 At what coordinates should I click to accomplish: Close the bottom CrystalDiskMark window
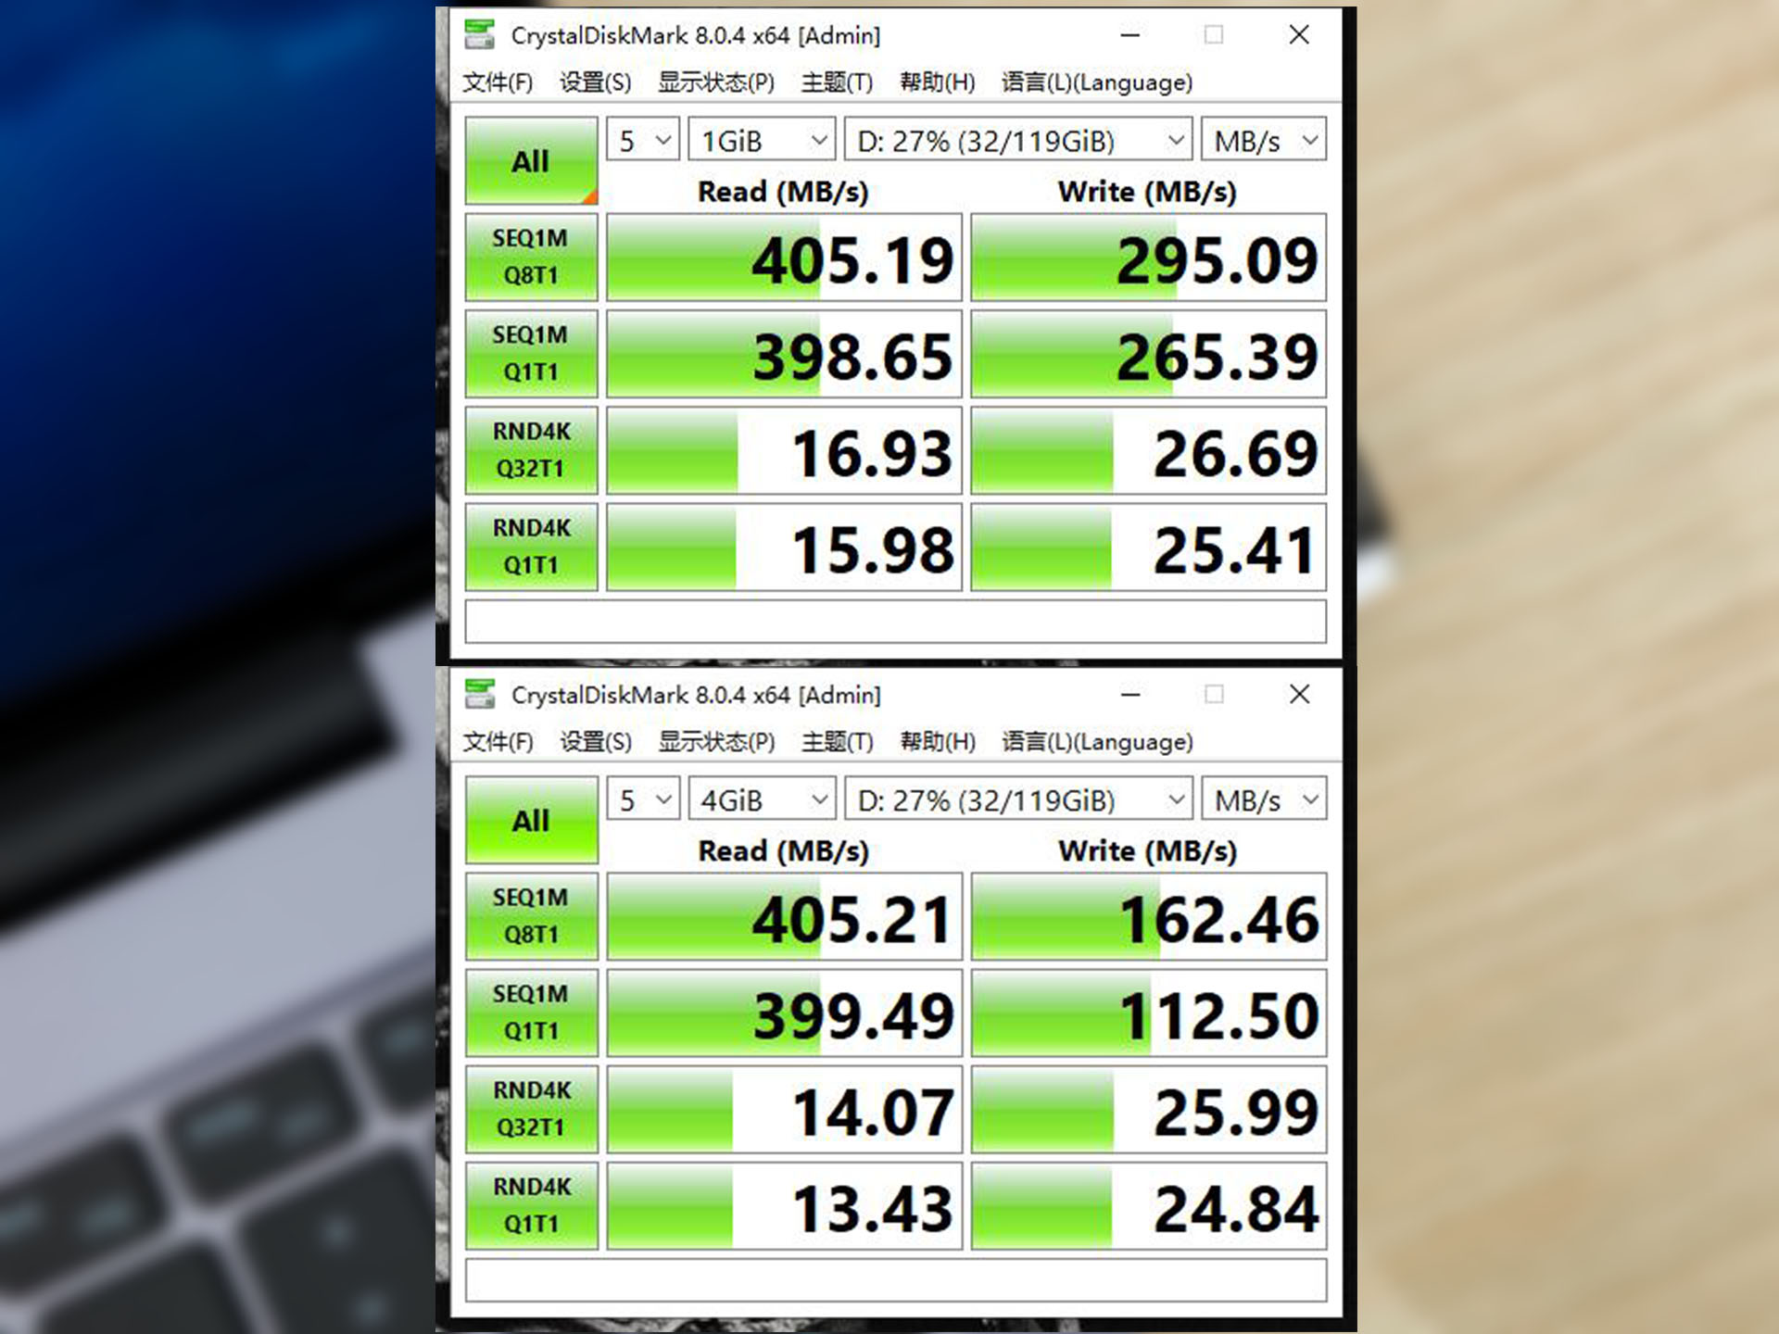(1299, 695)
